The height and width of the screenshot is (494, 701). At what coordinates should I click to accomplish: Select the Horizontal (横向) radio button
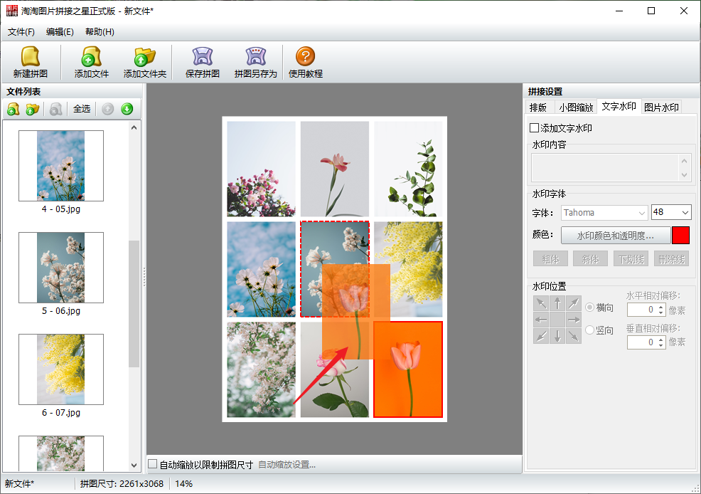pos(589,308)
